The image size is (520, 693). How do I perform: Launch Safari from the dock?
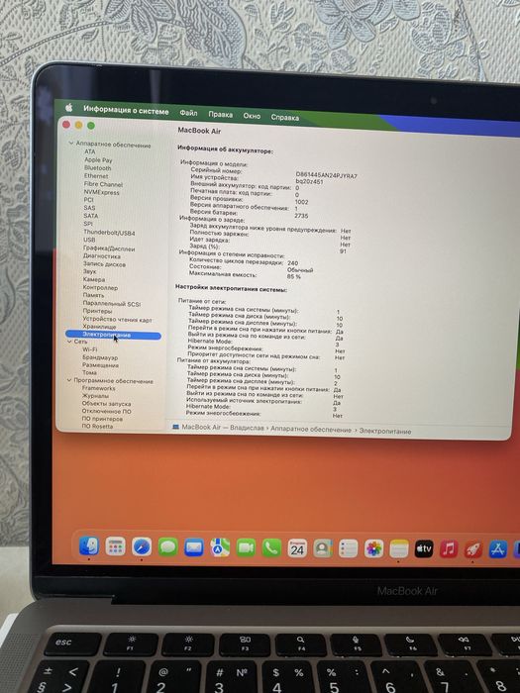(142, 547)
